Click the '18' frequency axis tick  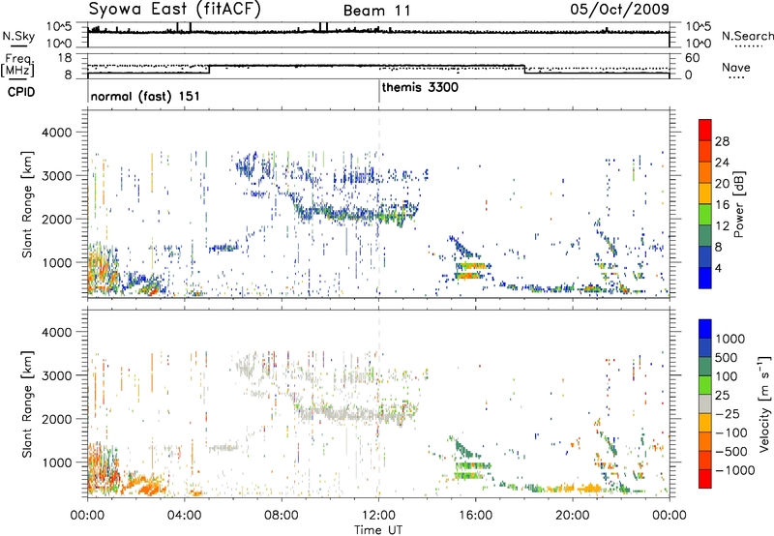[x=65, y=58]
